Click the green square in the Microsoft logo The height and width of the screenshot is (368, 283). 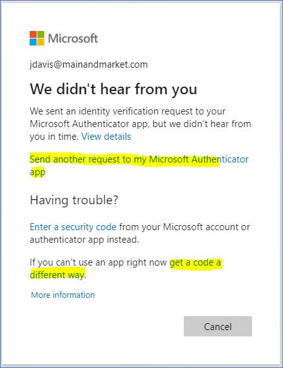click(40, 35)
